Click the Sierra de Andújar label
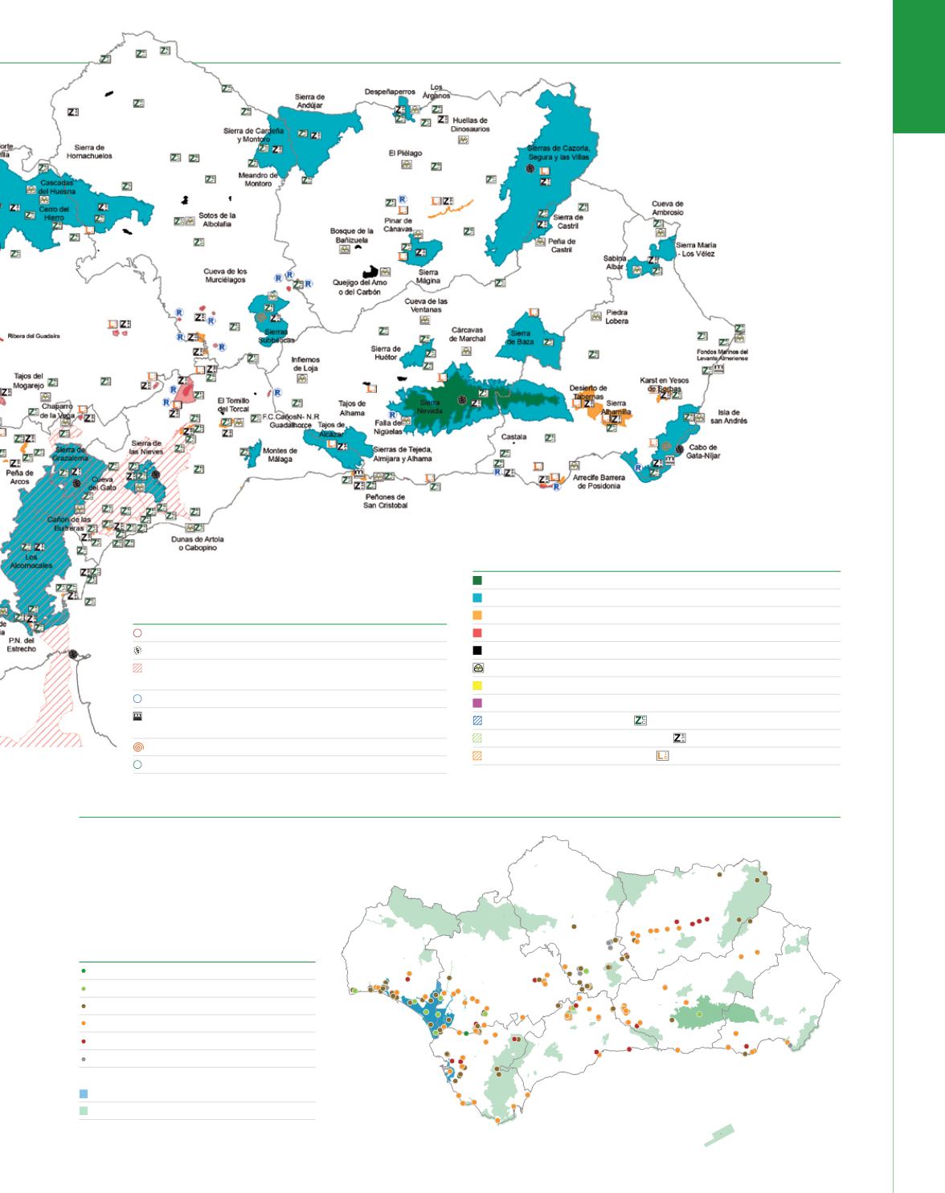945x1193 pixels. [x=309, y=101]
